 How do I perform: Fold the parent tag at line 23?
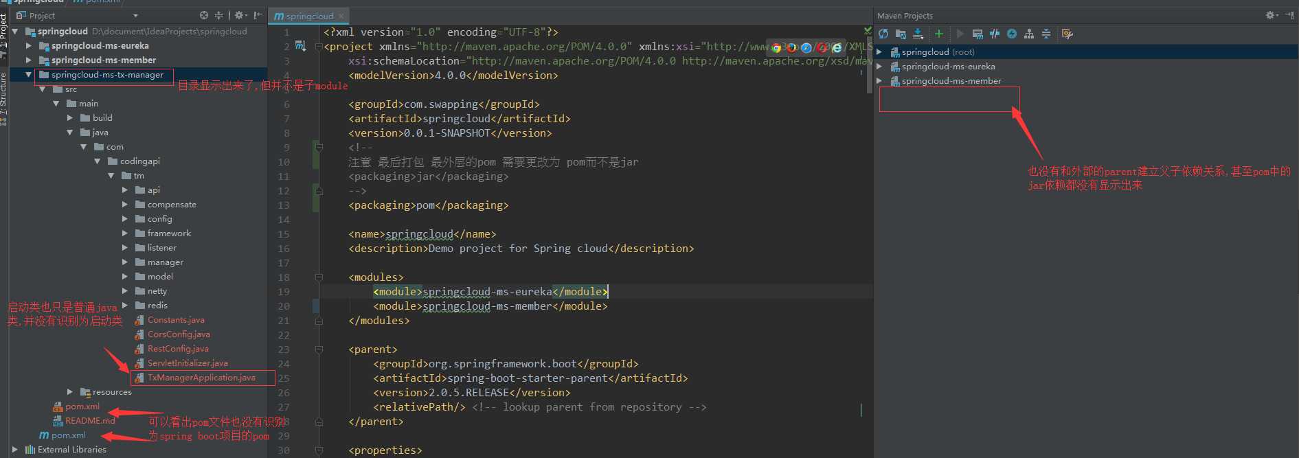319,350
